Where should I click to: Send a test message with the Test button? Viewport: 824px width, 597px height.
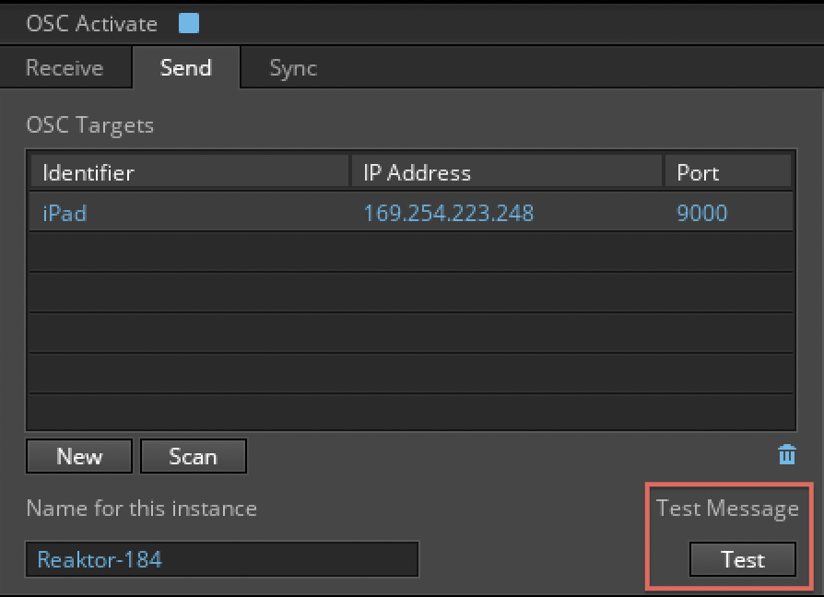[x=742, y=559]
